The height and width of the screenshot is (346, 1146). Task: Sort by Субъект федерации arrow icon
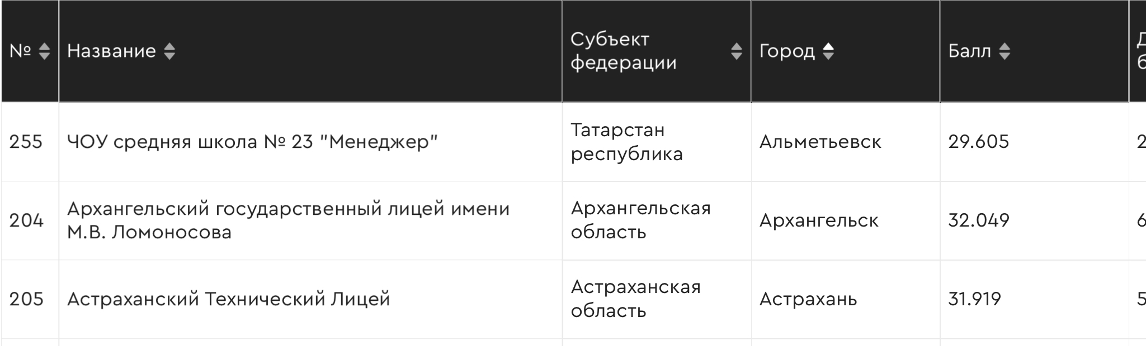point(736,51)
